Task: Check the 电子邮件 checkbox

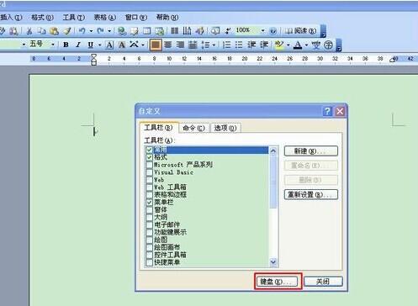Action: point(149,224)
